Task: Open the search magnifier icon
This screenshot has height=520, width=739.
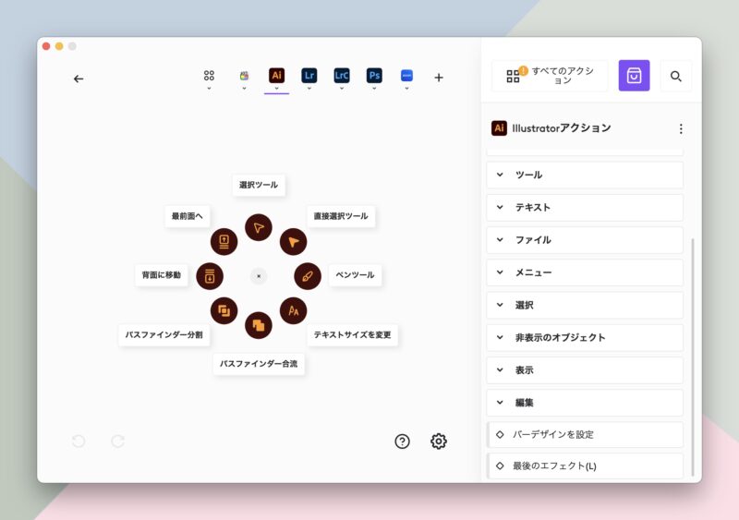Action: point(676,77)
